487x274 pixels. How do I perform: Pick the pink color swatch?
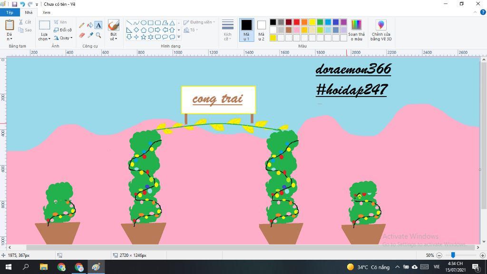click(x=297, y=30)
